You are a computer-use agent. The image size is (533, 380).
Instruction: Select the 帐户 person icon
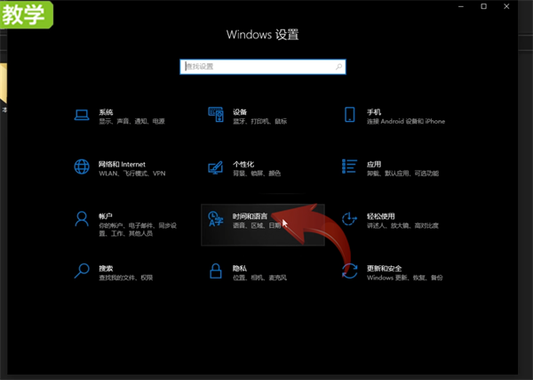(x=82, y=219)
